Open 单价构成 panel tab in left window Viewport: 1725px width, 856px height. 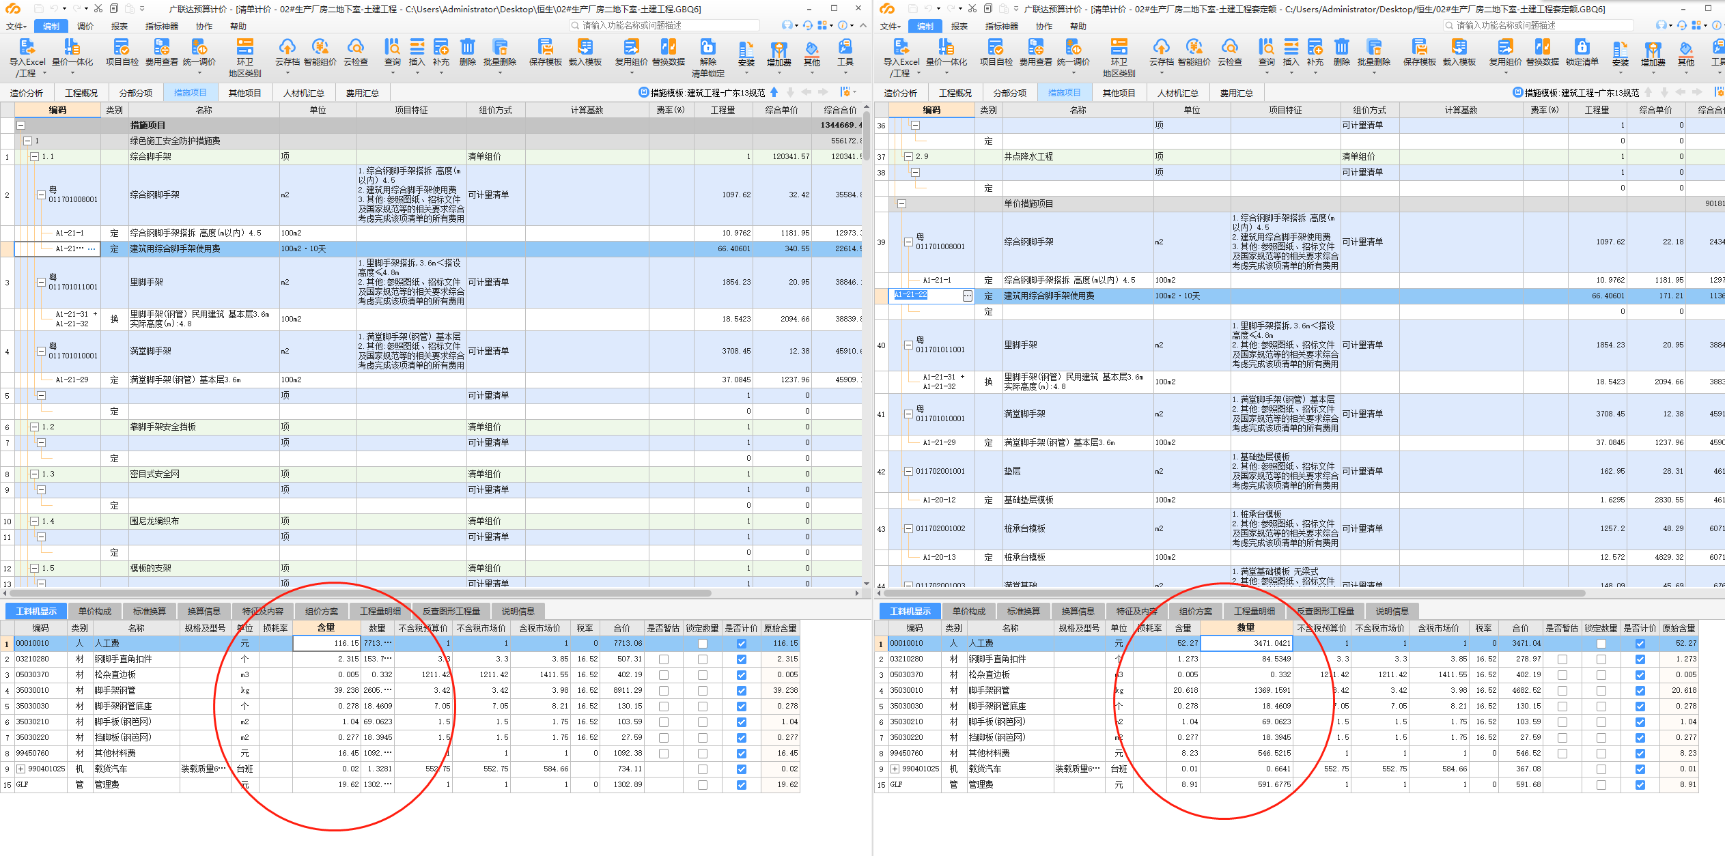(95, 612)
